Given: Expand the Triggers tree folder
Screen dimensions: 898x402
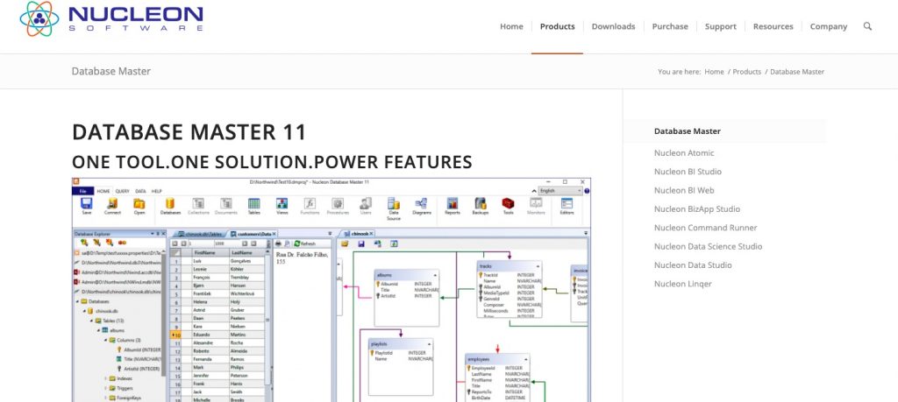Looking at the screenshot, I should (106, 388).
